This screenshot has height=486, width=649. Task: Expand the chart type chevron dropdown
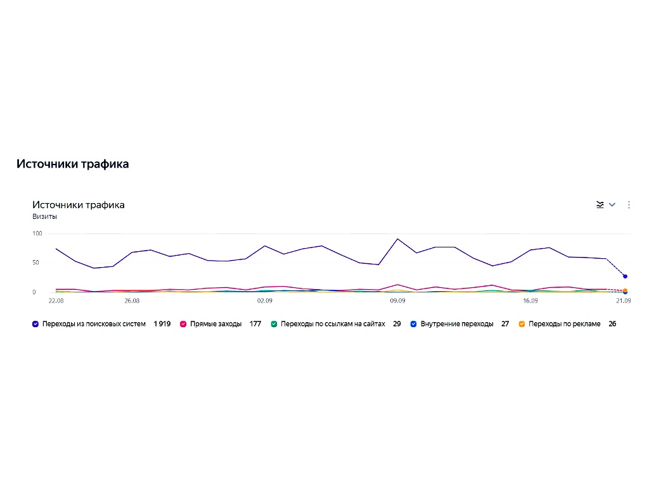click(x=612, y=204)
